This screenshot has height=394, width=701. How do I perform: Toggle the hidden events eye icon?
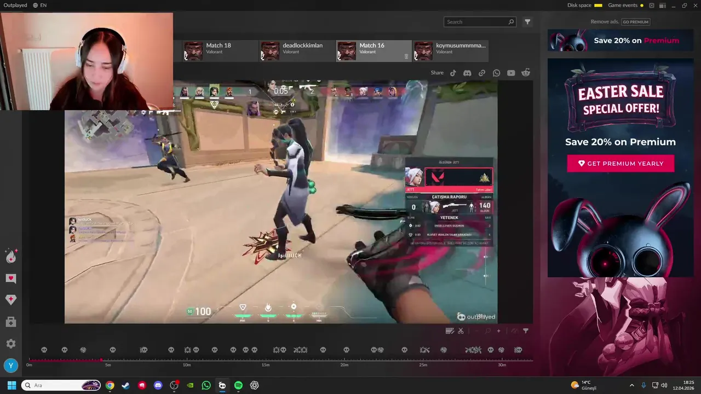point(514,331)
